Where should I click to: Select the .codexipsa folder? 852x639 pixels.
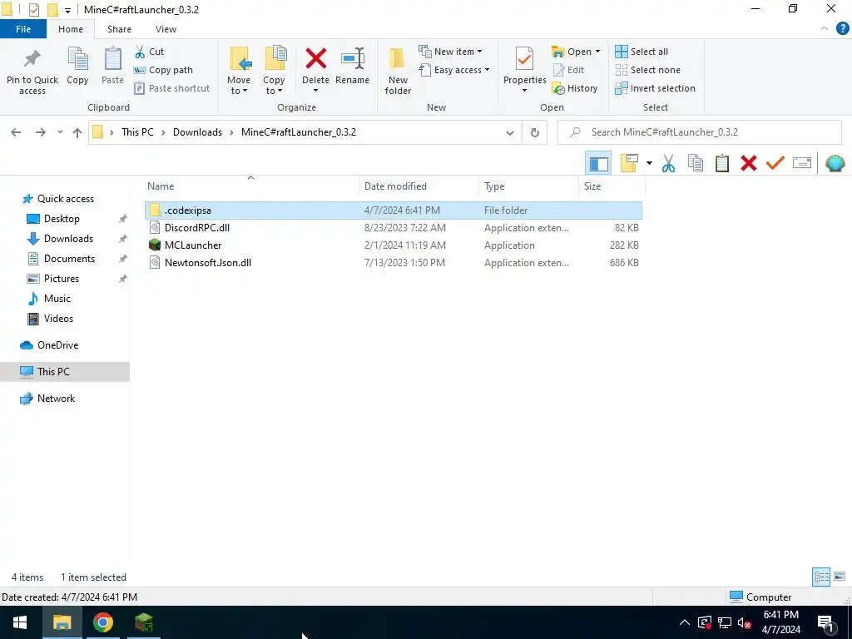(394, 211)
